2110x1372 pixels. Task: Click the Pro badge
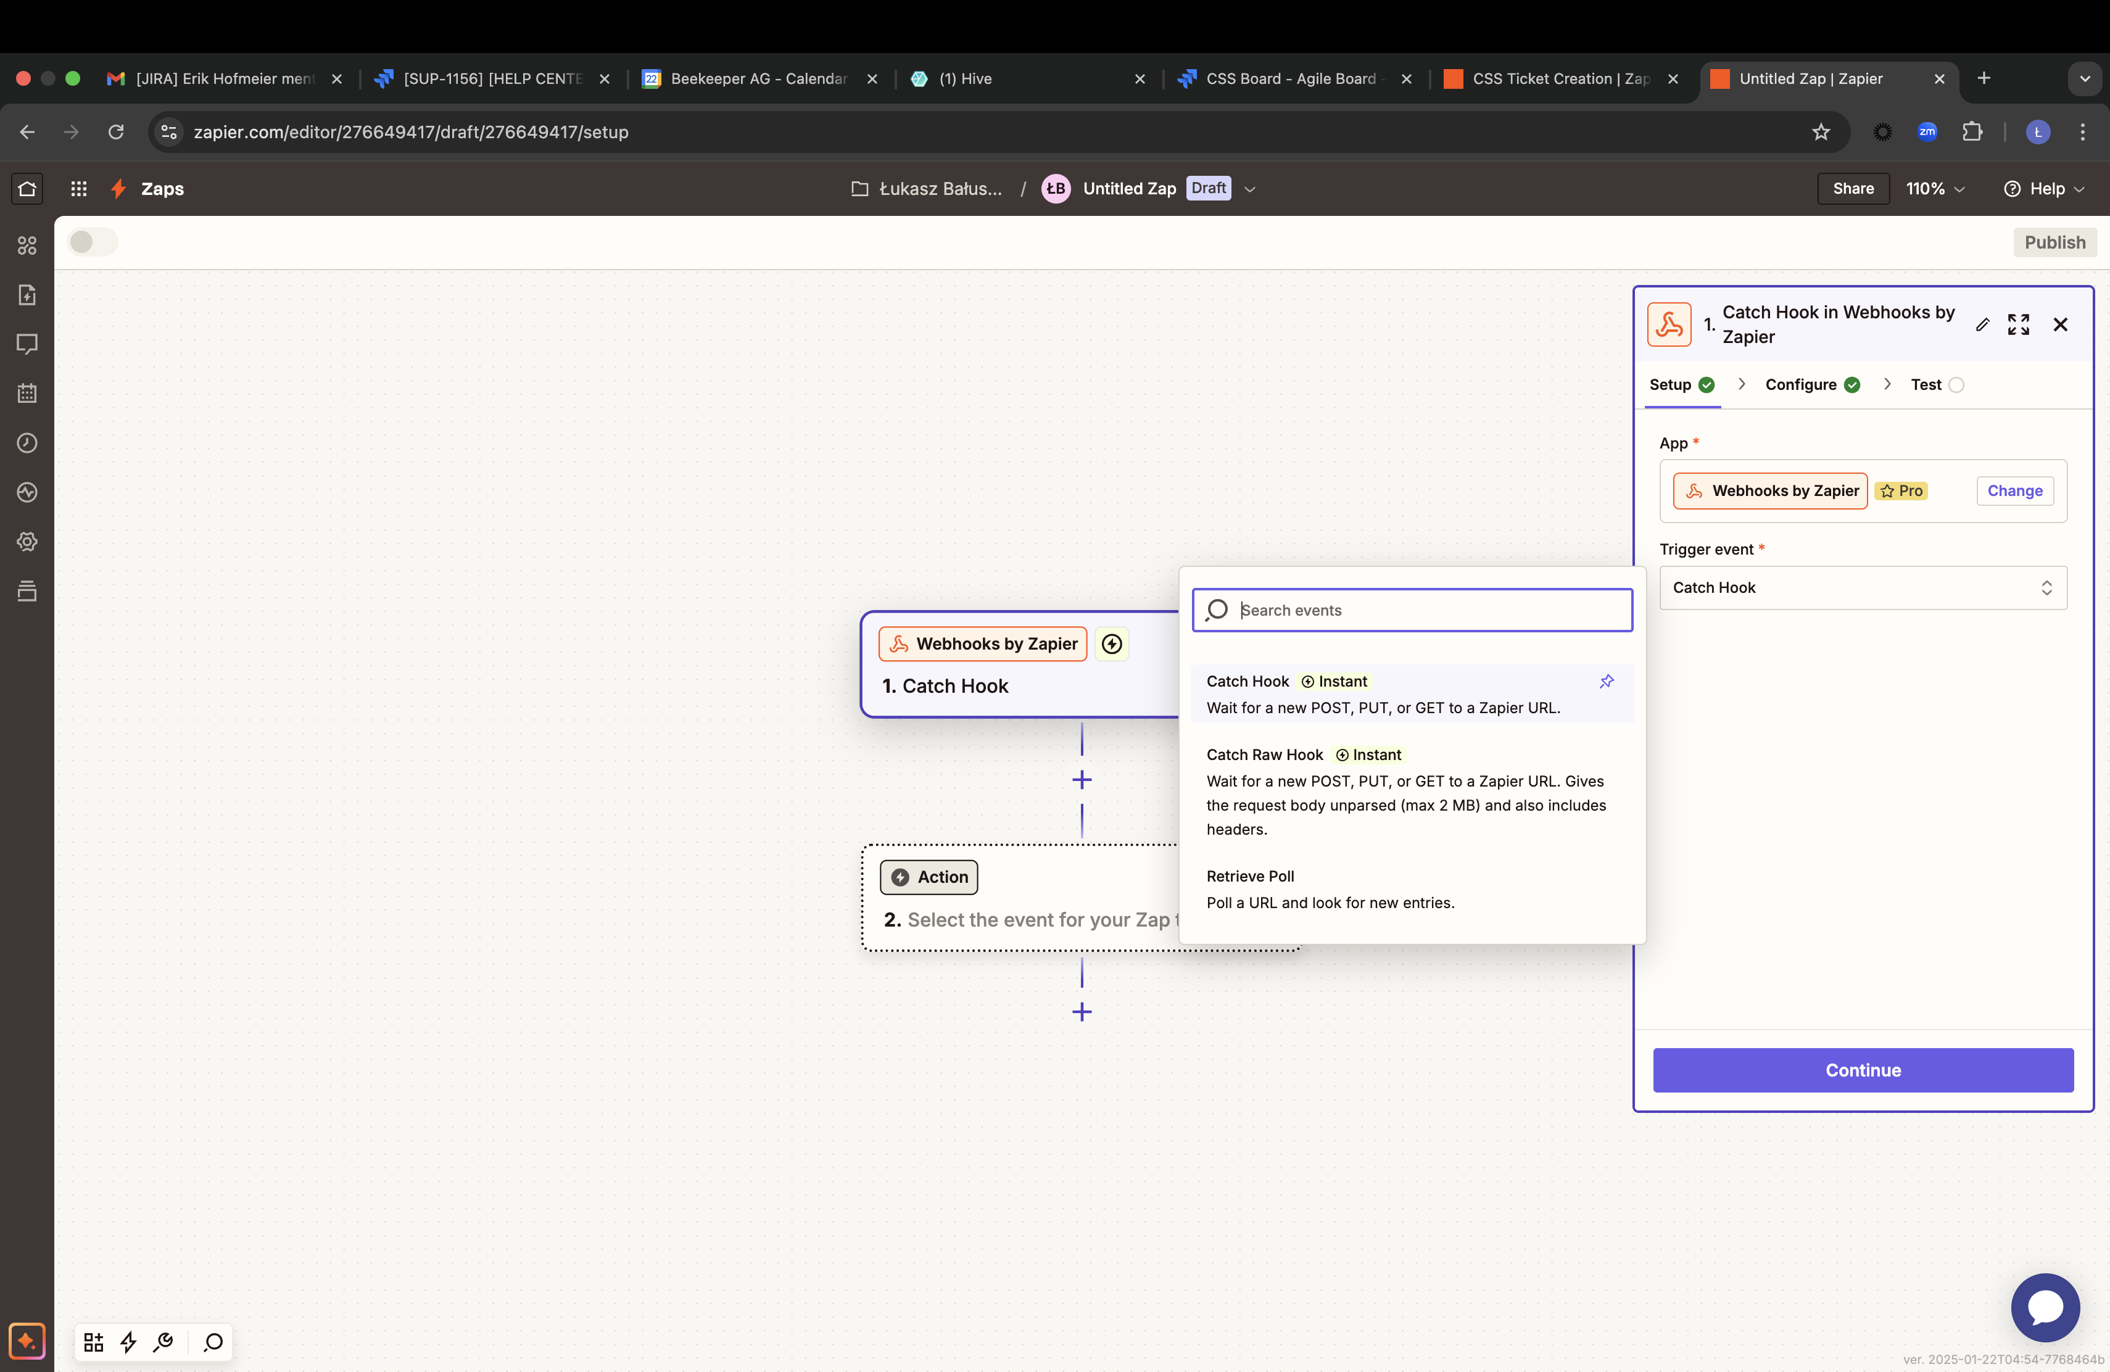pyautogui.click(x=1900, y=491)
